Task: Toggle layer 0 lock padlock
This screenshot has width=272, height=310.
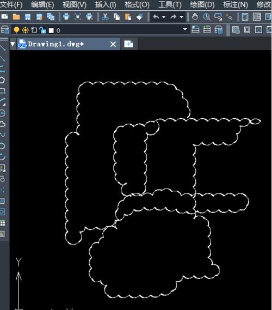Action: coord(42,30)
